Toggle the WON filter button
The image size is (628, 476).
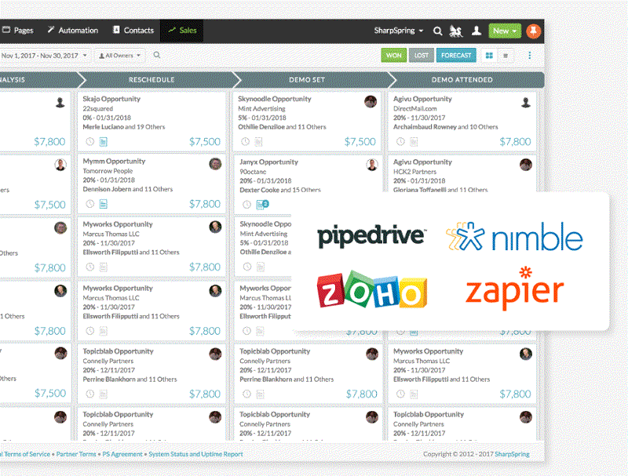click(x=393, y=56)
